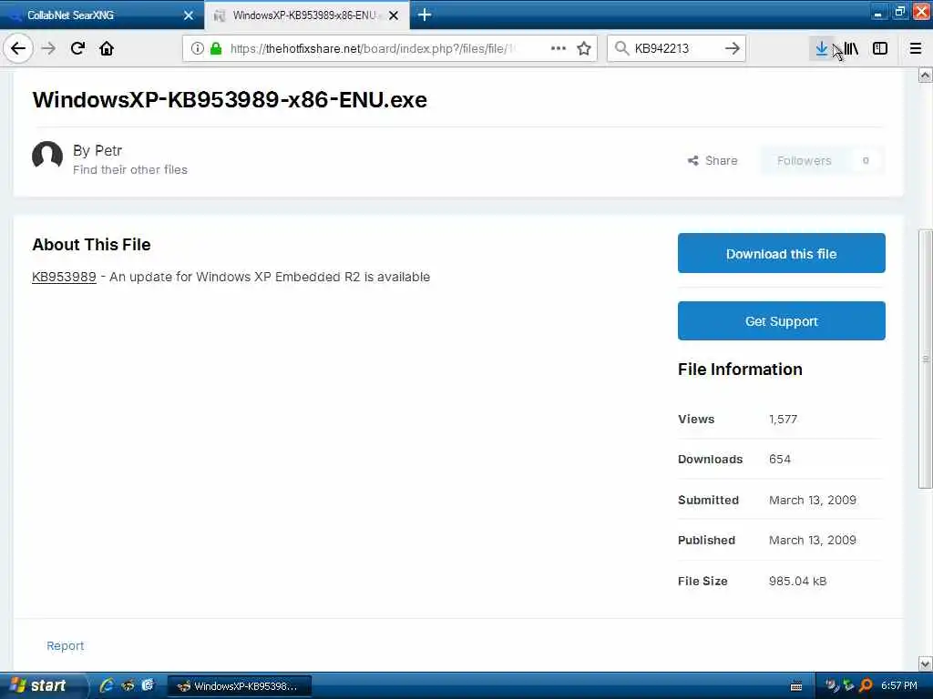Viewport: 933px width, 699px height.
Task: Click Submitted date March 13, 2009
Action: [x=812, y=500]
